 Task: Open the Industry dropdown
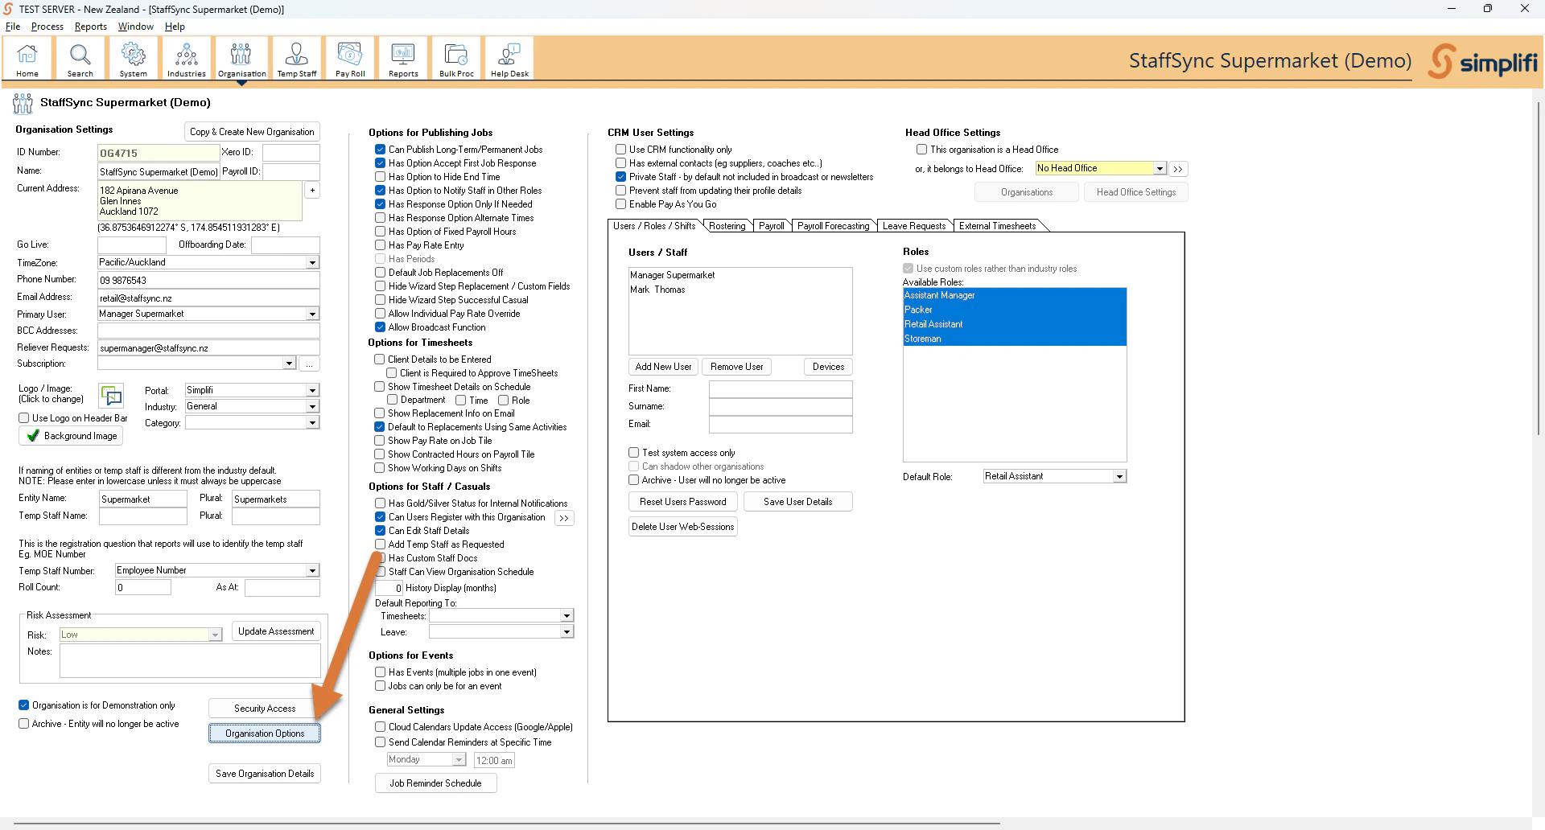pyautogui.click(x=312, y=407)
